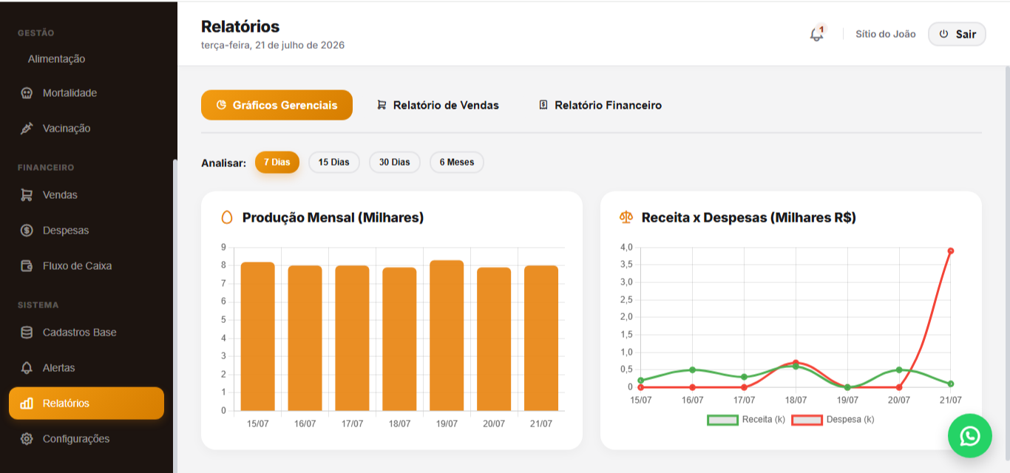This screenshot has width=1010, height=473.
Task: Click the Sítio do João account name
Action: pos(886,34)
